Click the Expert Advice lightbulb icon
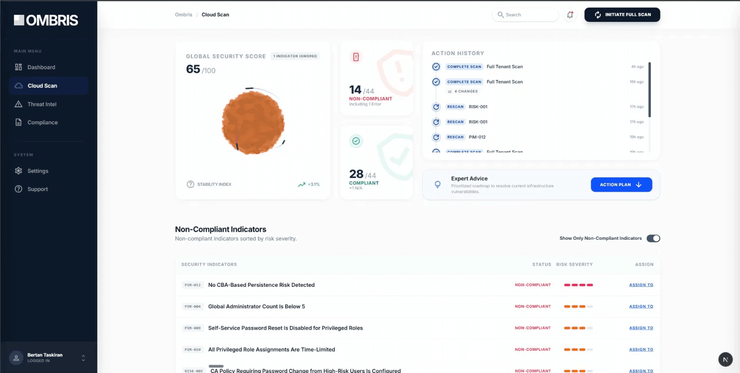Viewport: 740px width, 373px height. (x=437, y=185)
